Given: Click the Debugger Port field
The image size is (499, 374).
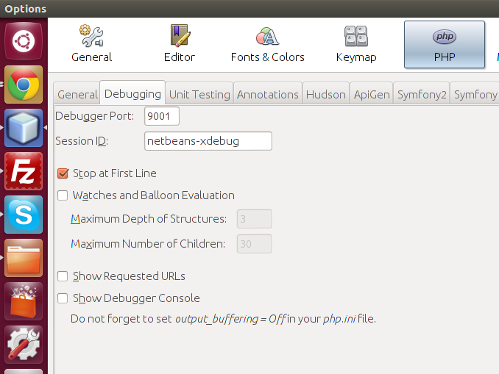Looking at the screenshot, I should pos(162,116).
